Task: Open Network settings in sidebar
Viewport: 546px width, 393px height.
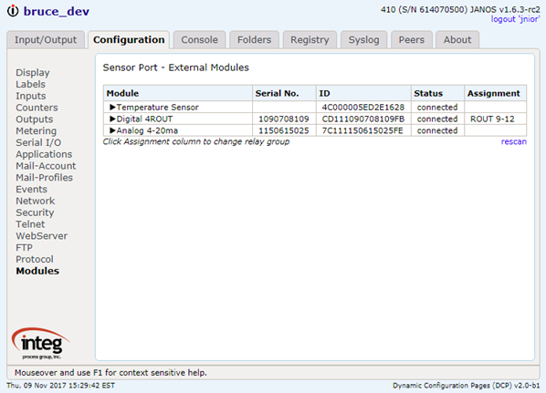Action: pos(36,201)
